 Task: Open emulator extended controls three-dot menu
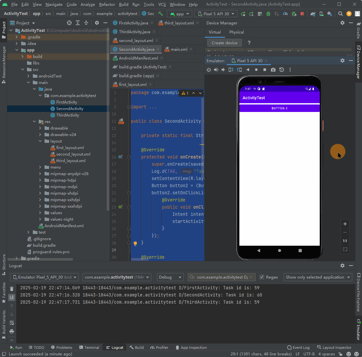pos(290,70)
